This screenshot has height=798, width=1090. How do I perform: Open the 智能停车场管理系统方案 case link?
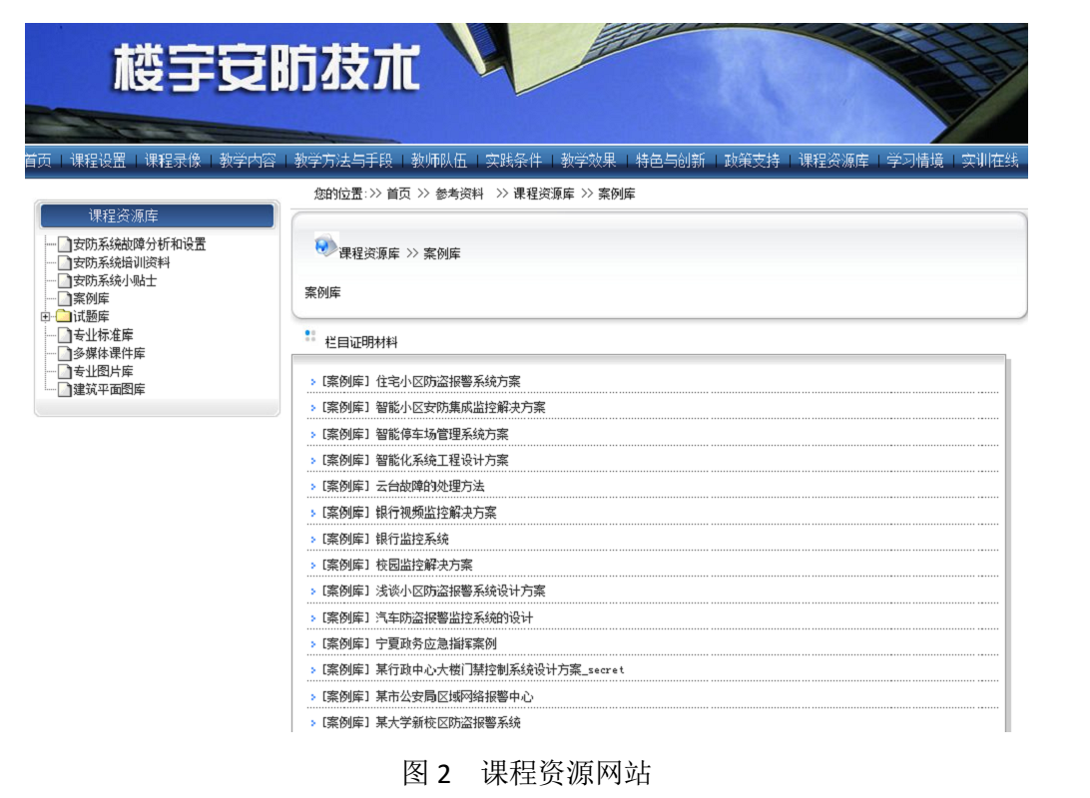coord(441,434)
